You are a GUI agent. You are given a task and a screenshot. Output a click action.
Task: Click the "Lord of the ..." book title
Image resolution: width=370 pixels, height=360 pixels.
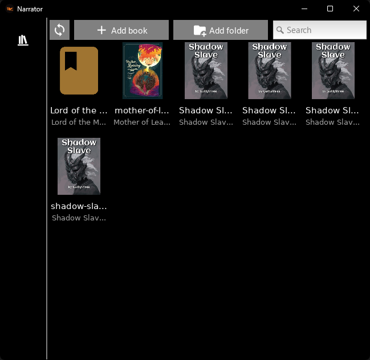coord(79,111)
